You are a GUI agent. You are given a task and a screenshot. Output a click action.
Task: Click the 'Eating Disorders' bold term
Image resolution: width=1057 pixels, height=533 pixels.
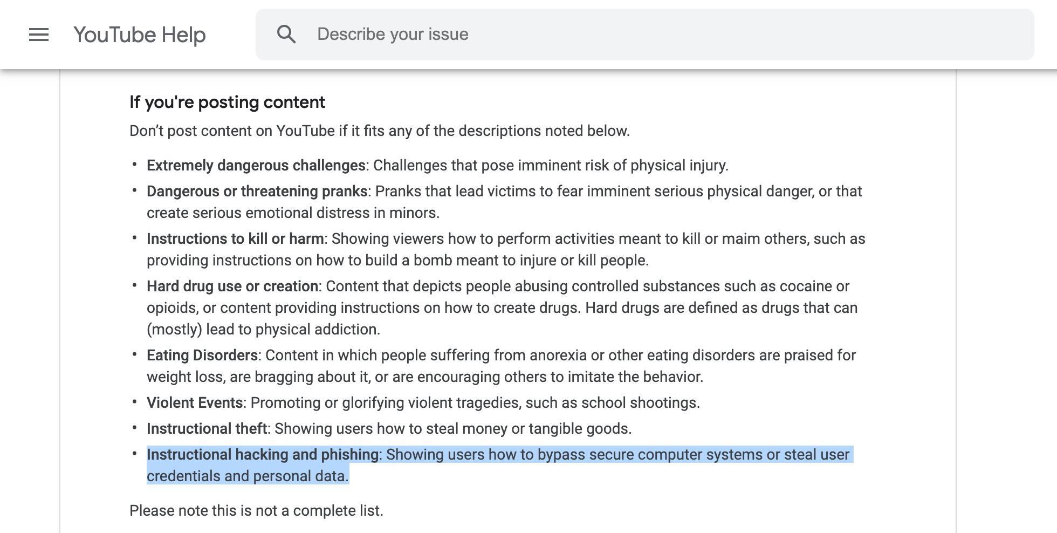202,356
